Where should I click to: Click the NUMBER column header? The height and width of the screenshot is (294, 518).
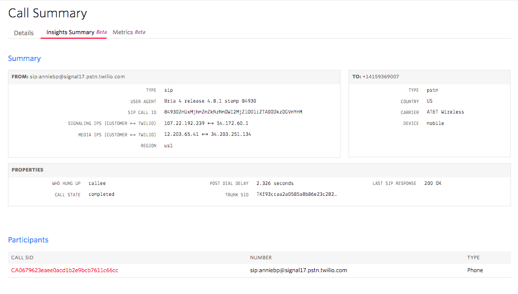coord(261,257)
